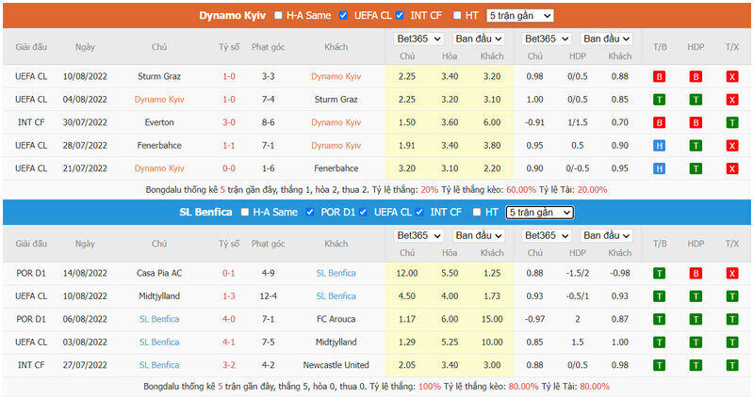Click green T T/X badge in 03/08/2022 Midtjylland row
This screenshot has height=398, width=754.
(x=732, y=342)
